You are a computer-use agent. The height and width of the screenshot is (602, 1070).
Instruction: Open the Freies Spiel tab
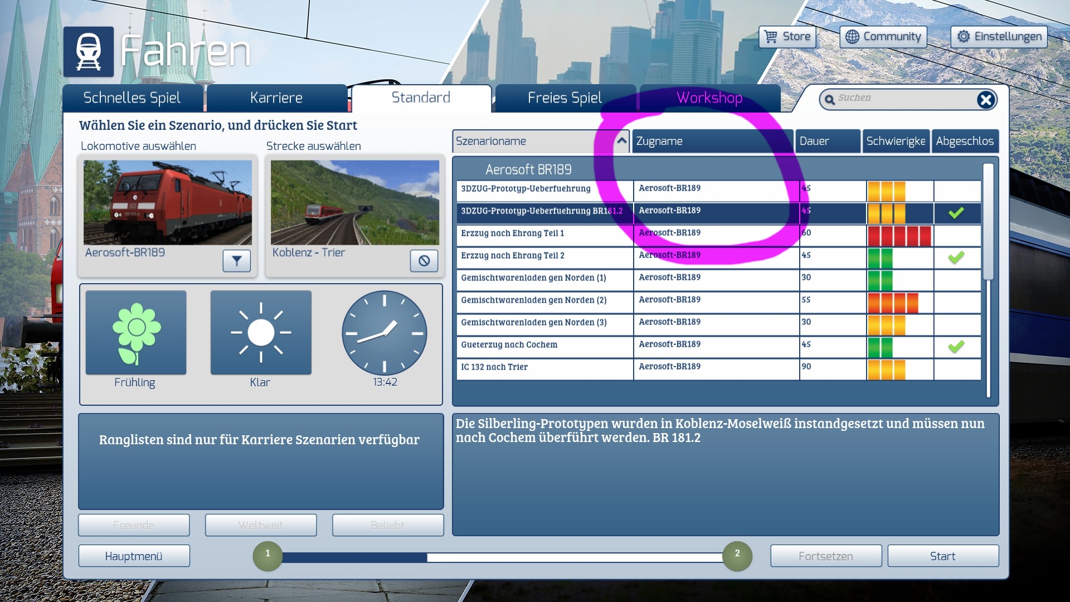(x=565, y=98)
